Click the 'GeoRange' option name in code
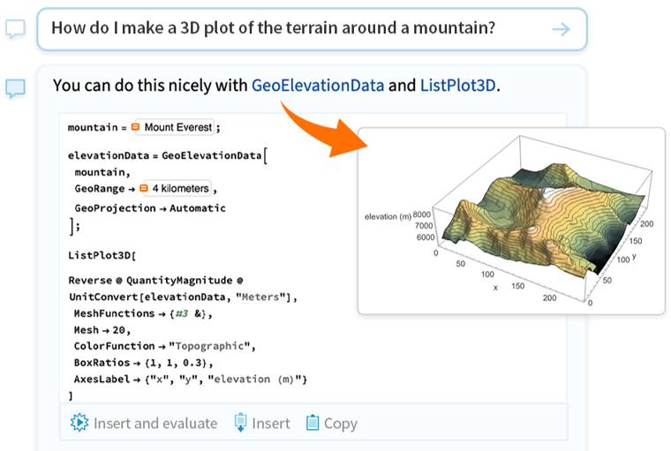Image resolution: width=671 pixels, height=451 pixels. 100,189
